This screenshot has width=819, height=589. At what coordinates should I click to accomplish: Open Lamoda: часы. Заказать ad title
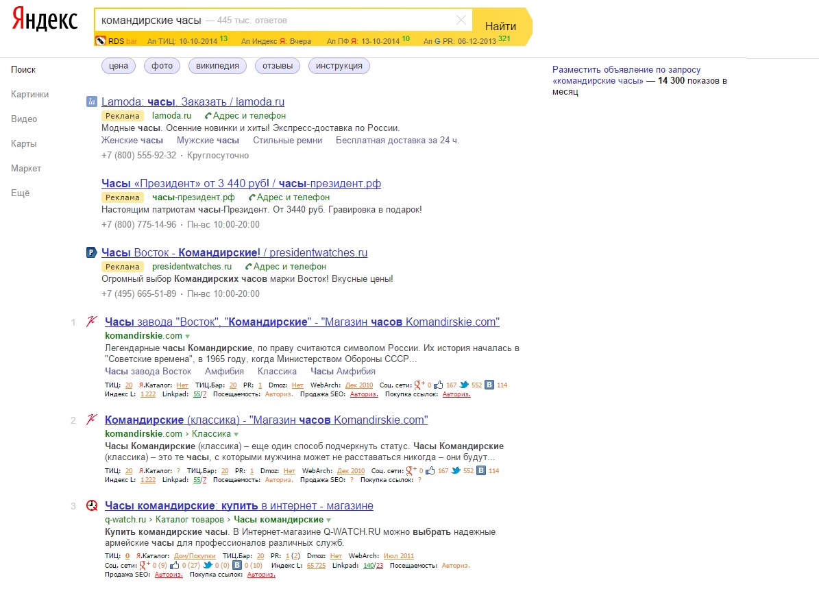click(193, 102)
